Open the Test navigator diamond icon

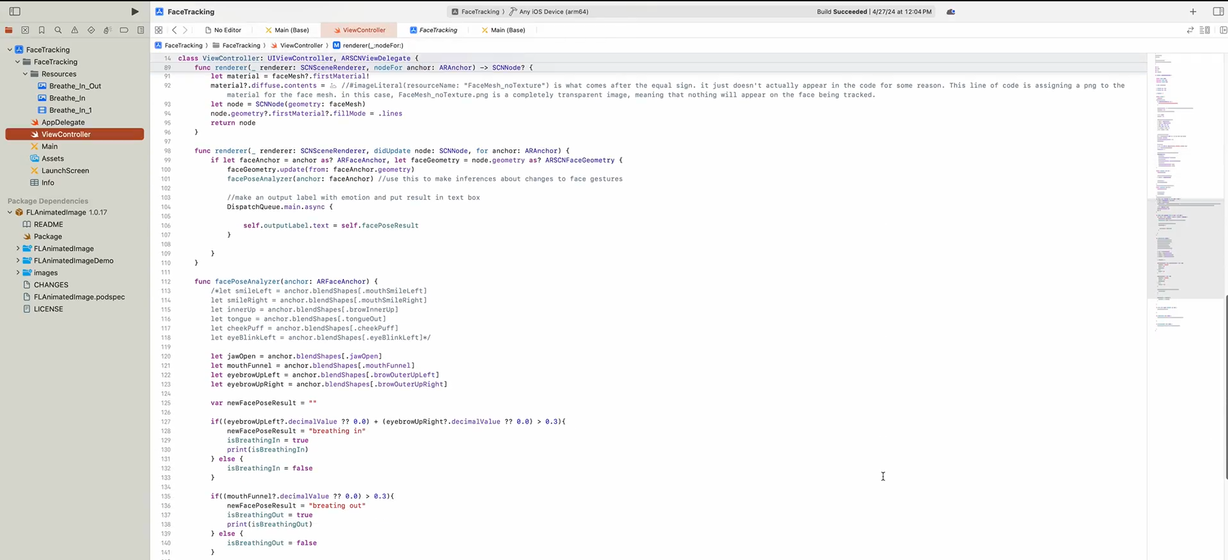pyautogui.click(x=91, y=30)
